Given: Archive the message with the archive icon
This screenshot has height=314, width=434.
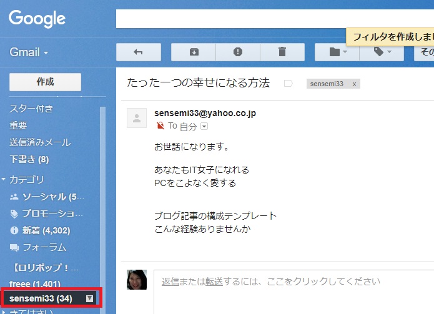Looking at the screenshot, I should [194, 52].
